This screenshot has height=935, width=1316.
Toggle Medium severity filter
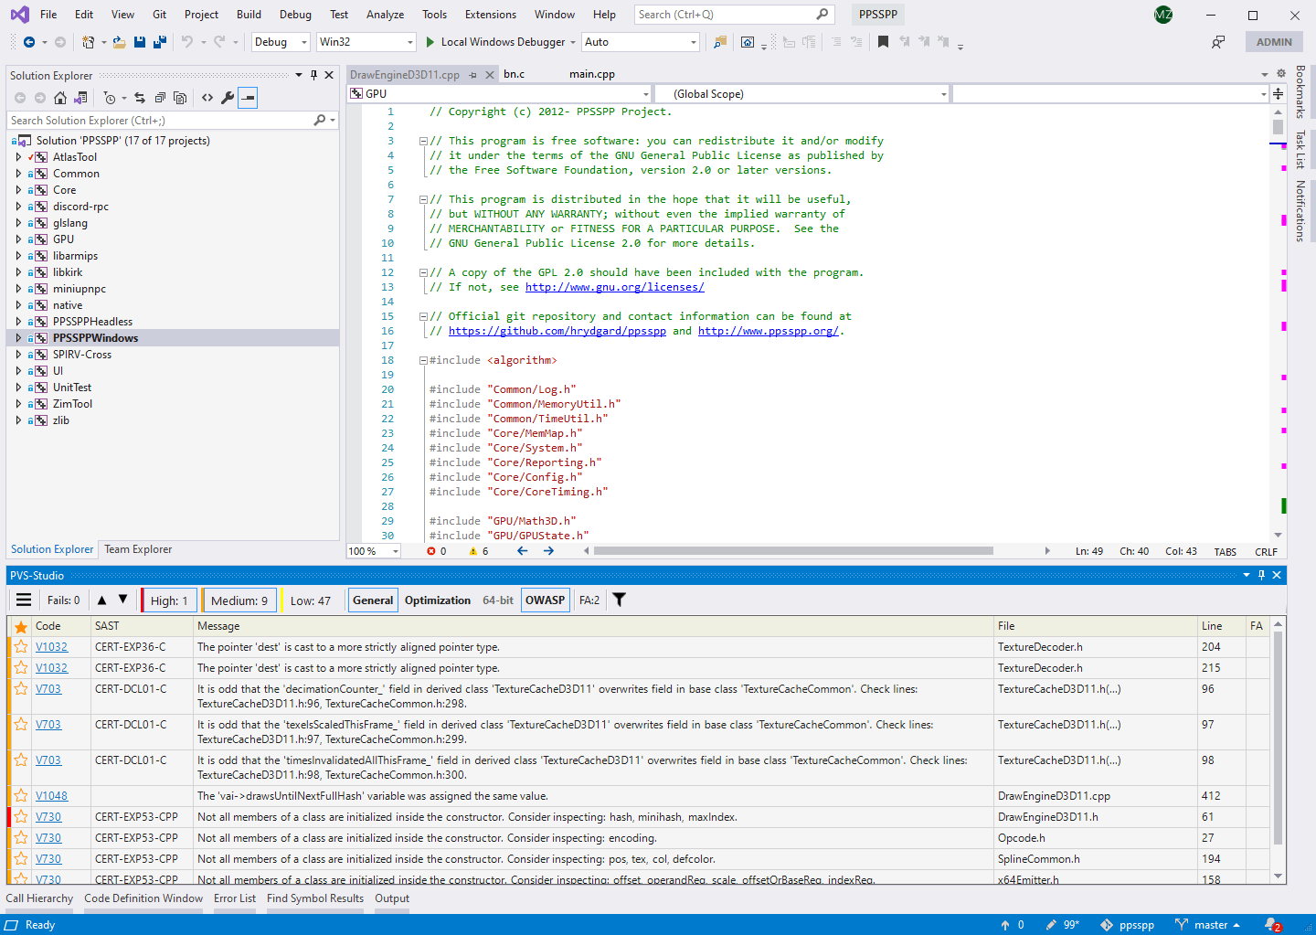click(239, 600)
